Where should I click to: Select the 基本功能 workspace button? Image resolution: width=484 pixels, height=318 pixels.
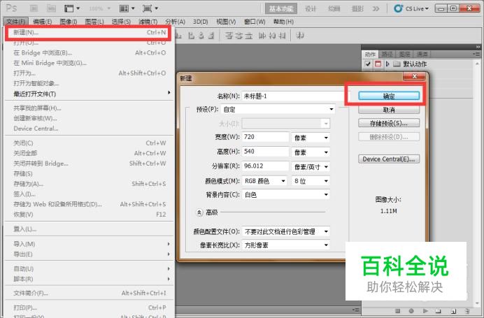click(281, 8)
